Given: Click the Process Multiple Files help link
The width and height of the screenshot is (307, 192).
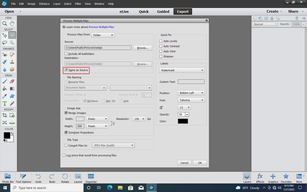Looking at the screenshot, I should pyautogui.click(x=102, y=27).
